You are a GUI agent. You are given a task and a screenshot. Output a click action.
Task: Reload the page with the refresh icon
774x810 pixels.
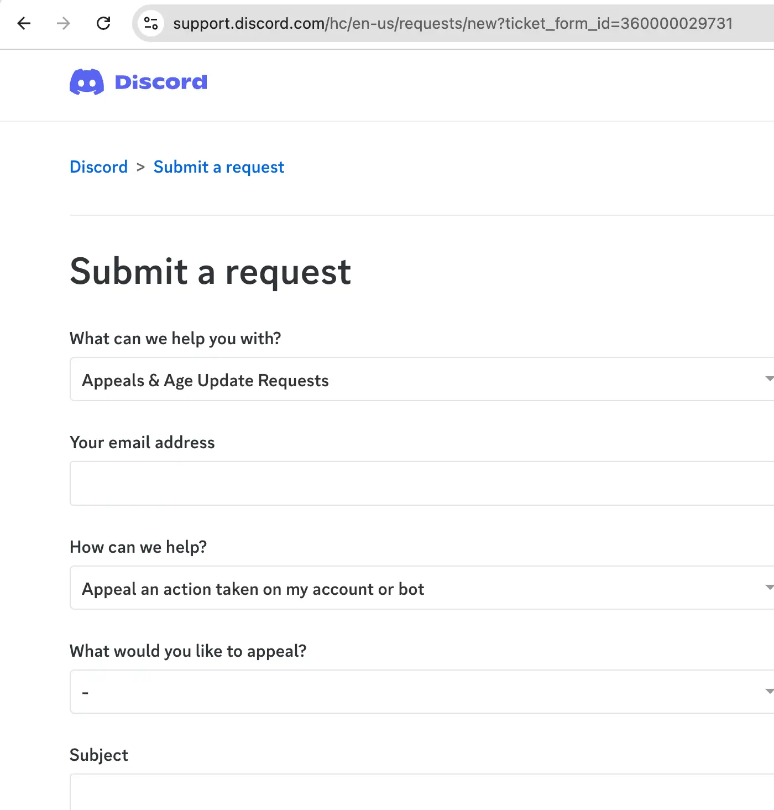tap(103, 23)
